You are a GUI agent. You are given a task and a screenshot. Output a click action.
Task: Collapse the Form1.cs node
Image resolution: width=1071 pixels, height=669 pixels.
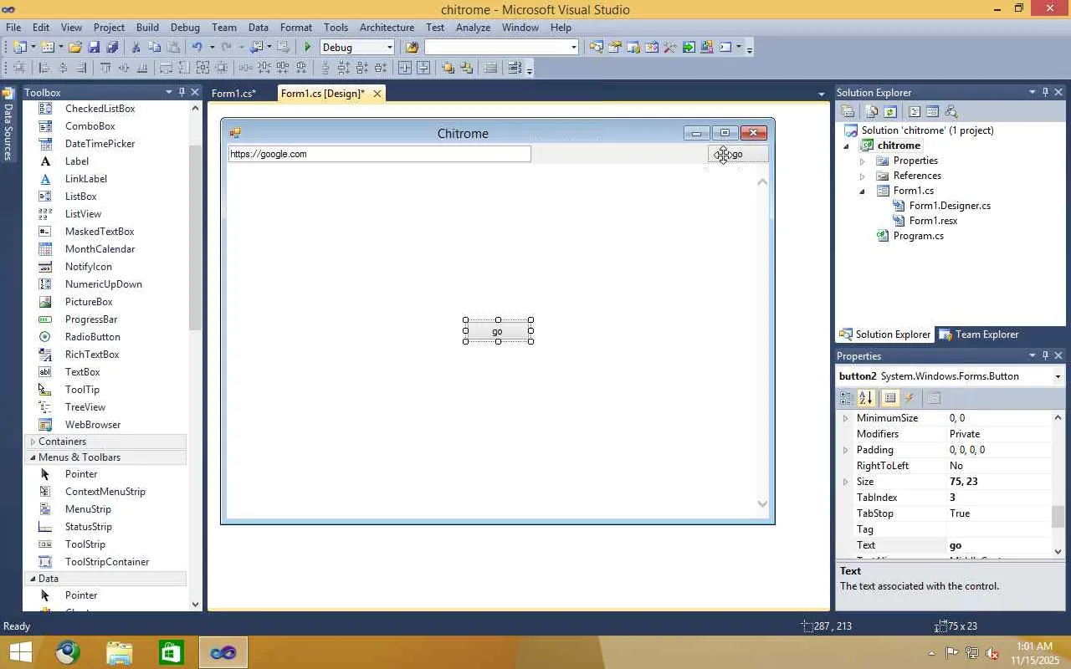click(863, 191)
